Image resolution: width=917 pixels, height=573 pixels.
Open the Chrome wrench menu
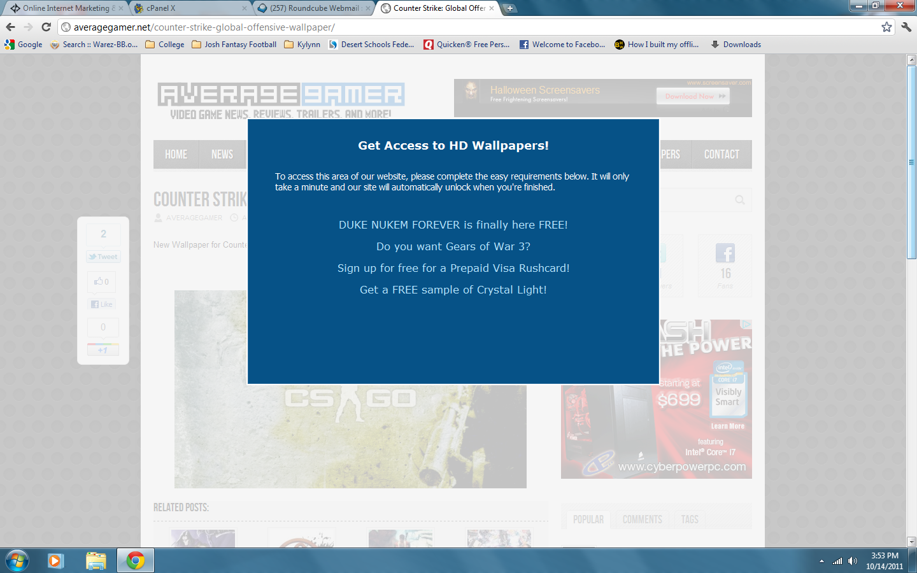(906, 27)
